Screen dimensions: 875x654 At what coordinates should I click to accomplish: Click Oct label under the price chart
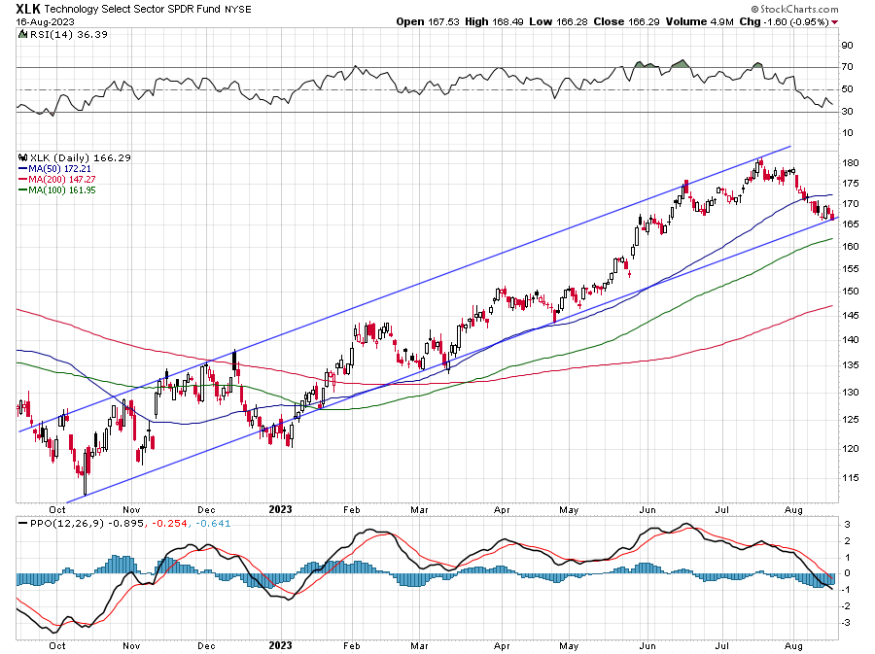point(57,509)
